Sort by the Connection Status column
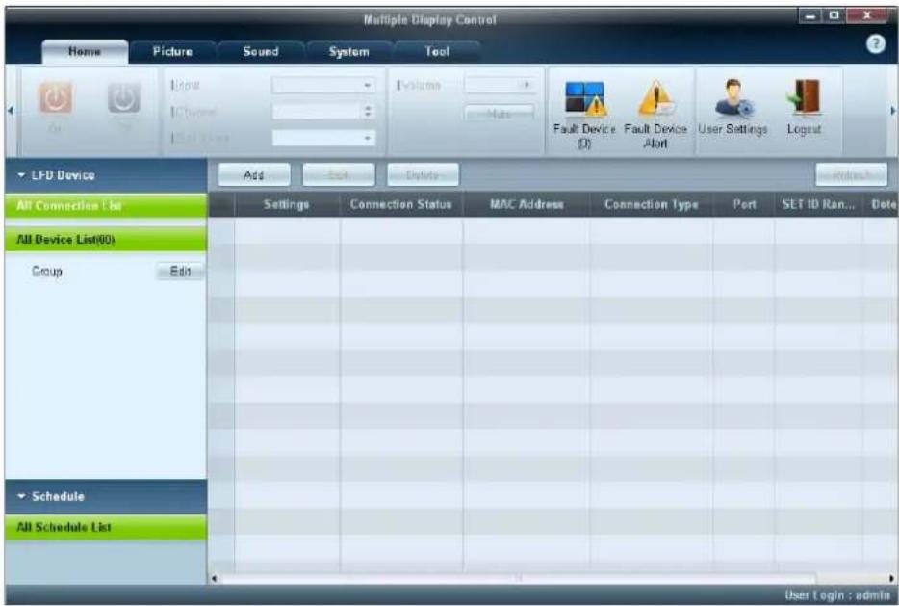 [x=400, y=205]
